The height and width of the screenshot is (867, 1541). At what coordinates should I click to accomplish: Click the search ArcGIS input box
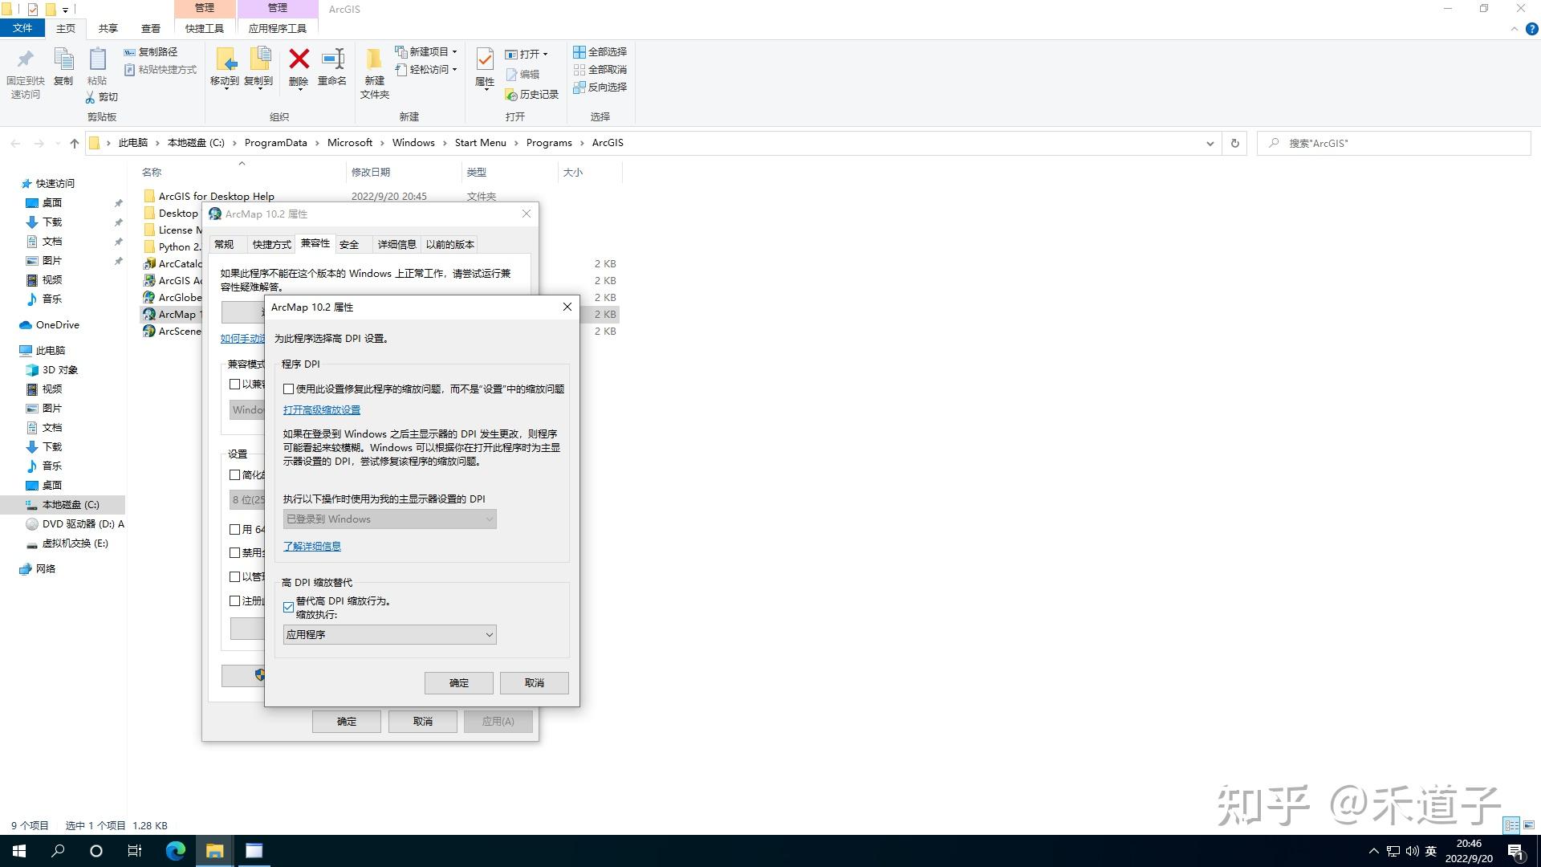coord(1394,143)
